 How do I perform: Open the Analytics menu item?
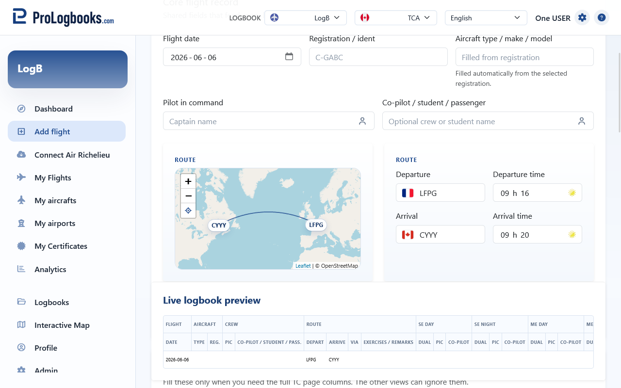(66, 269)
